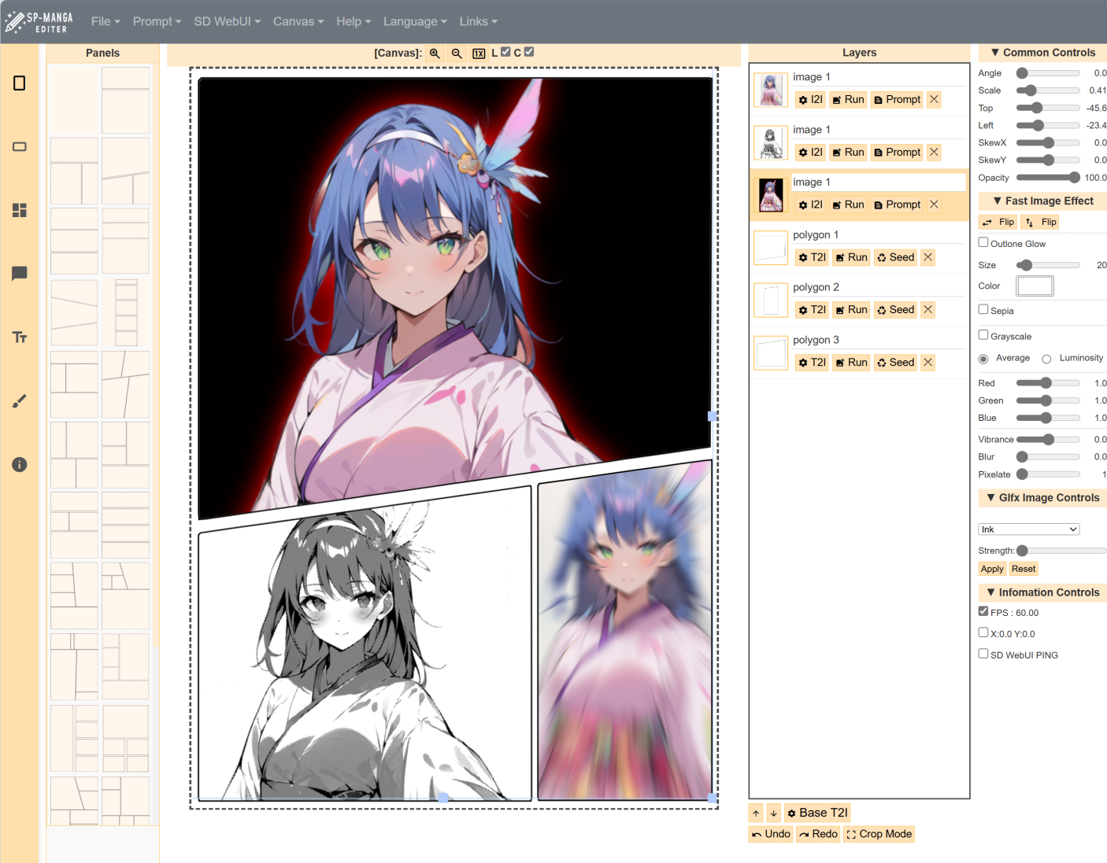Viewport: 1107px width, 863px height.
Task: Delete the highlighted image 1 layer
Action: pos(934,205)
